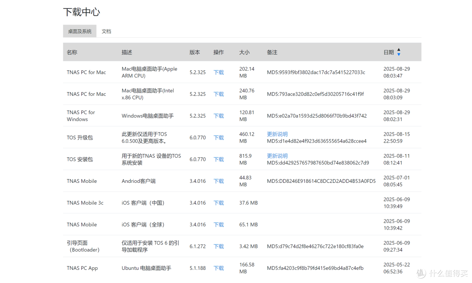
Task: Download TNAS PC for Mac Apple ARM version
Action: click(219, 72)
